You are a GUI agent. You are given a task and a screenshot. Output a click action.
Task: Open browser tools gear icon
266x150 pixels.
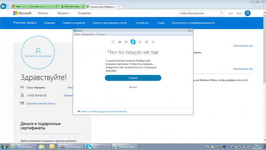click(x=263, y=6)
